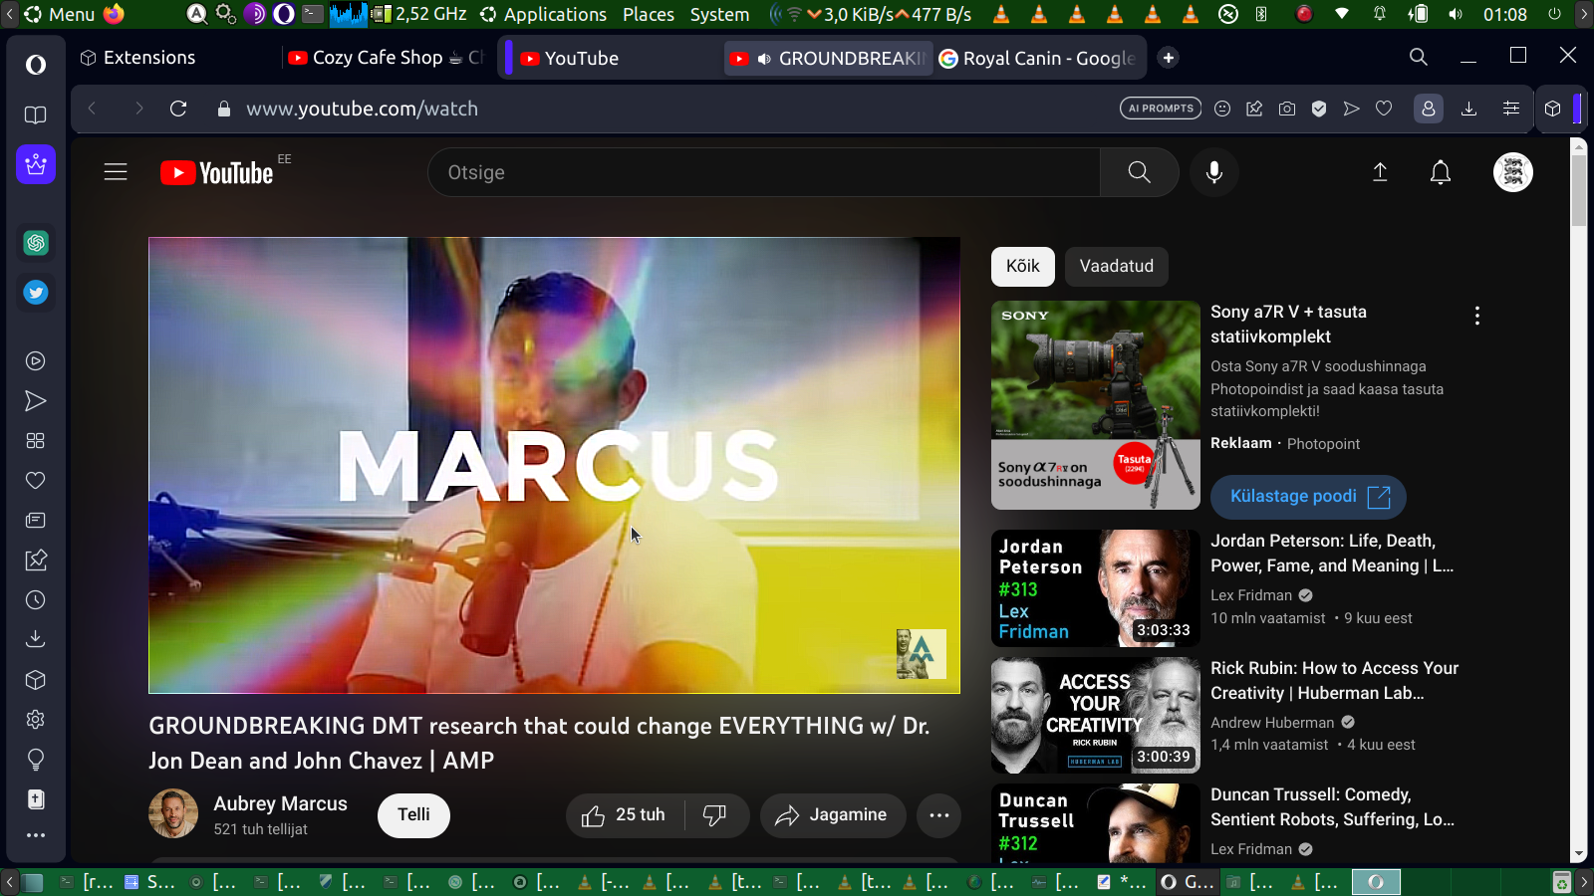Open the Opera main menu logo
Screen dimensions: 1594x896
point(36,65)
